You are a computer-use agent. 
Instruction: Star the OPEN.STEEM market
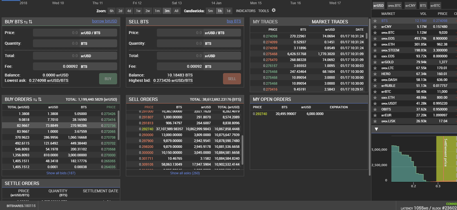(x=375, y=50)
